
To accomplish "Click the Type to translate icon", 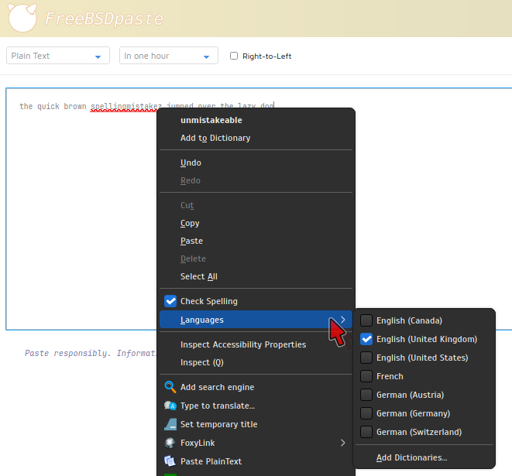I will point(170,406).
